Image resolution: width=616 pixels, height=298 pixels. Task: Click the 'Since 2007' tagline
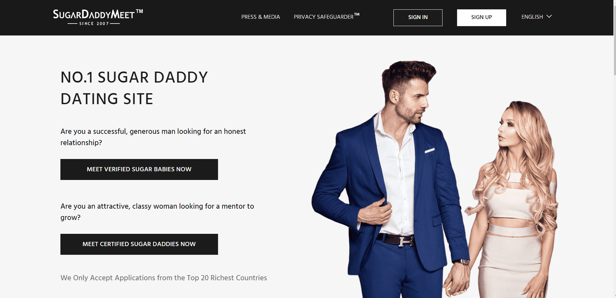point(94,24)
